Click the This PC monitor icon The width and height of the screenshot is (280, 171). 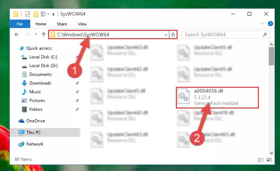point(21,133)
